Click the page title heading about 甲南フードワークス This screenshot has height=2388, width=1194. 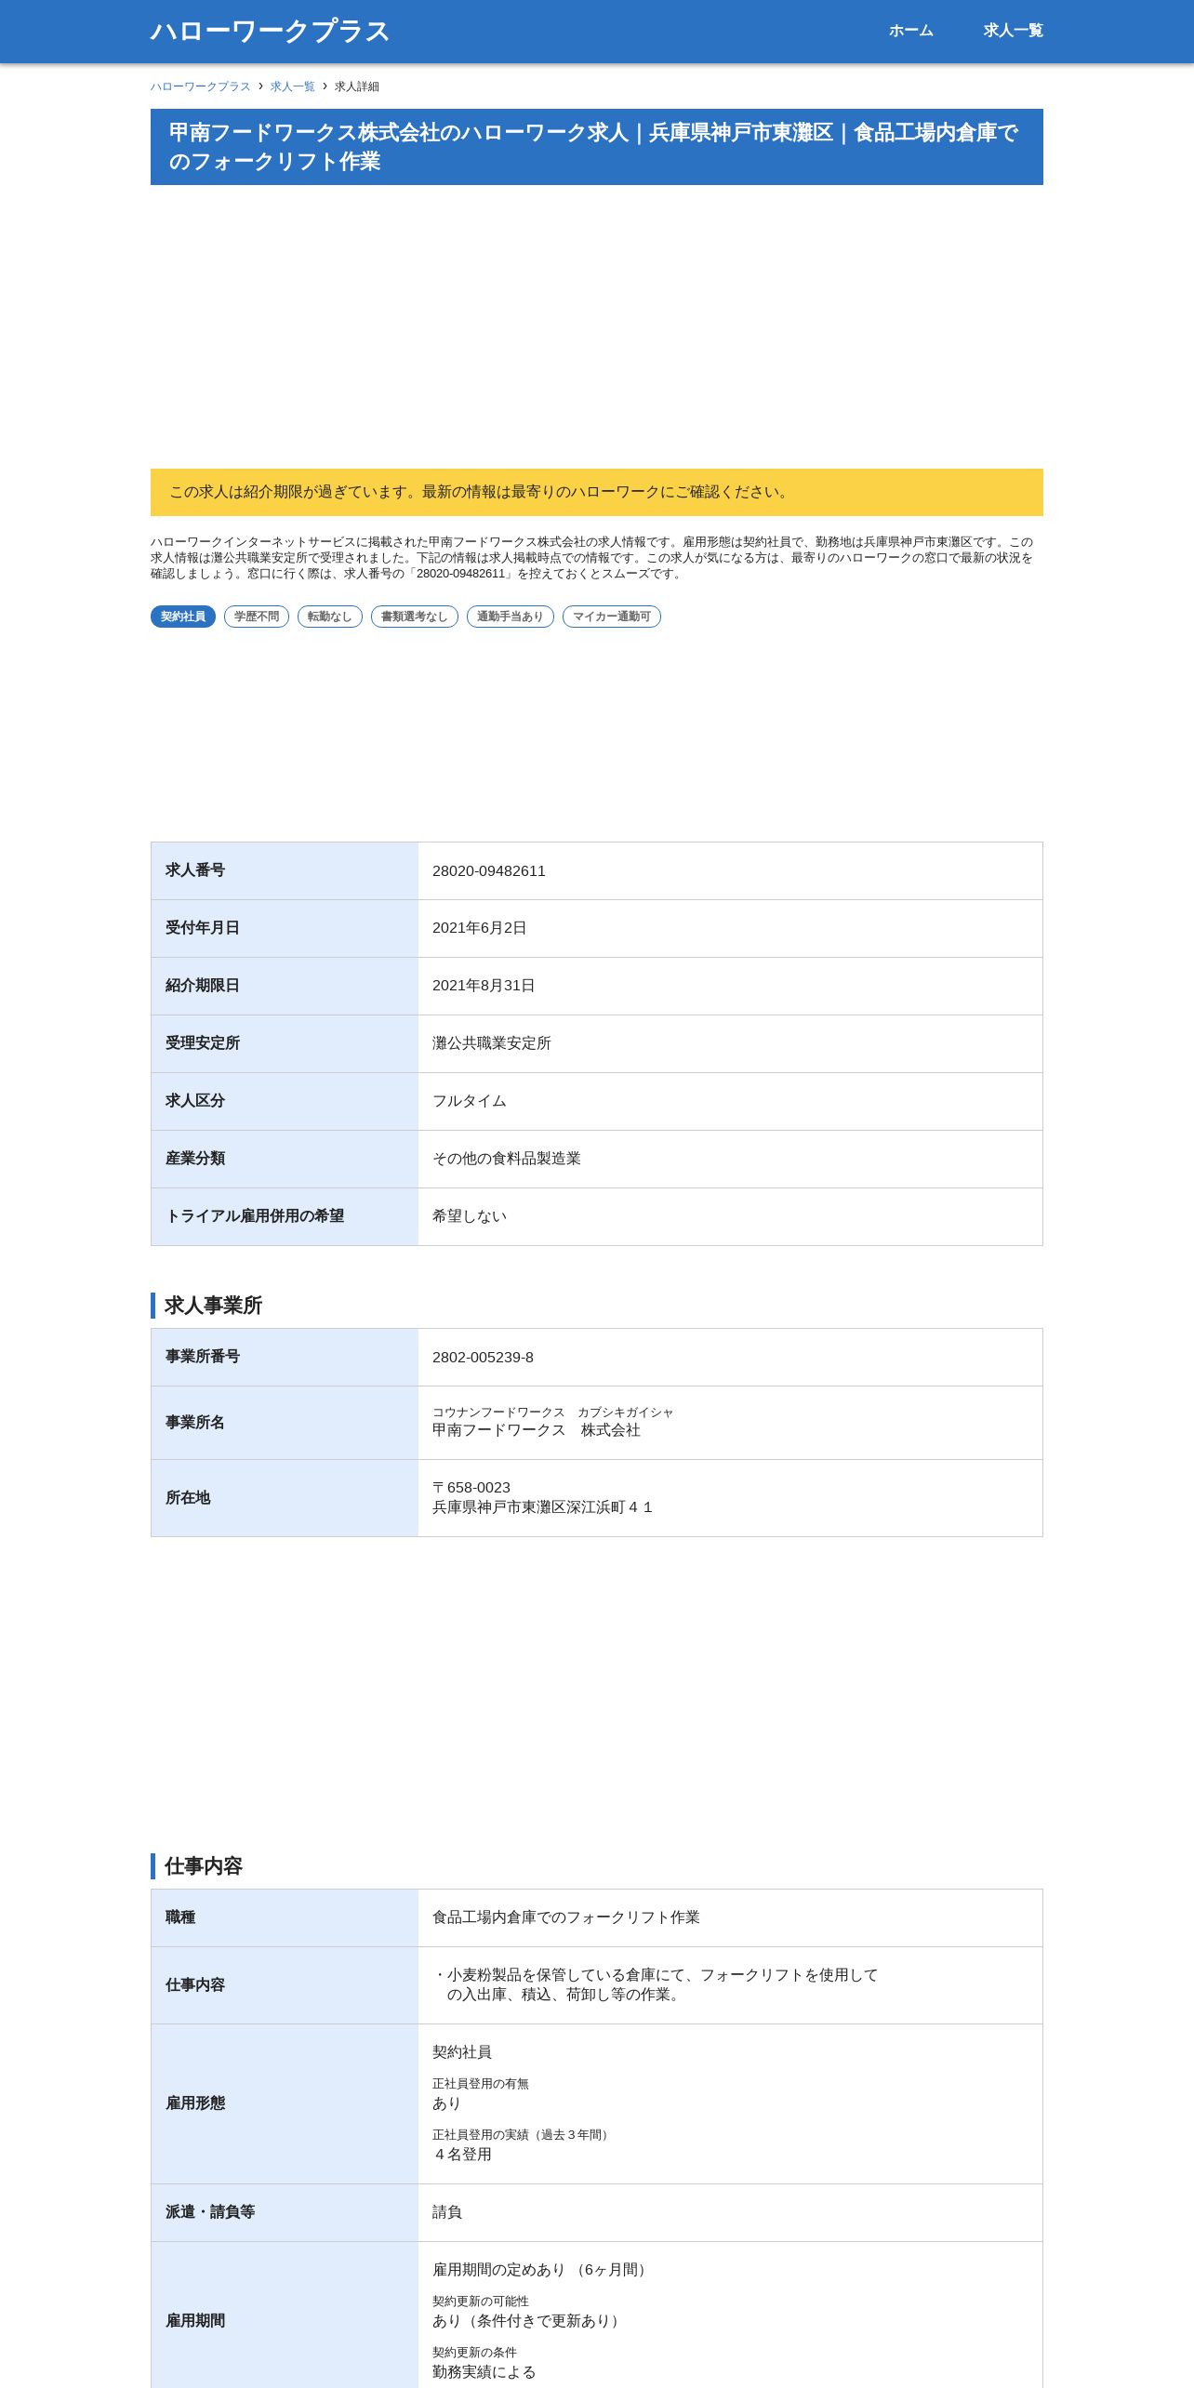coord(597,147)
